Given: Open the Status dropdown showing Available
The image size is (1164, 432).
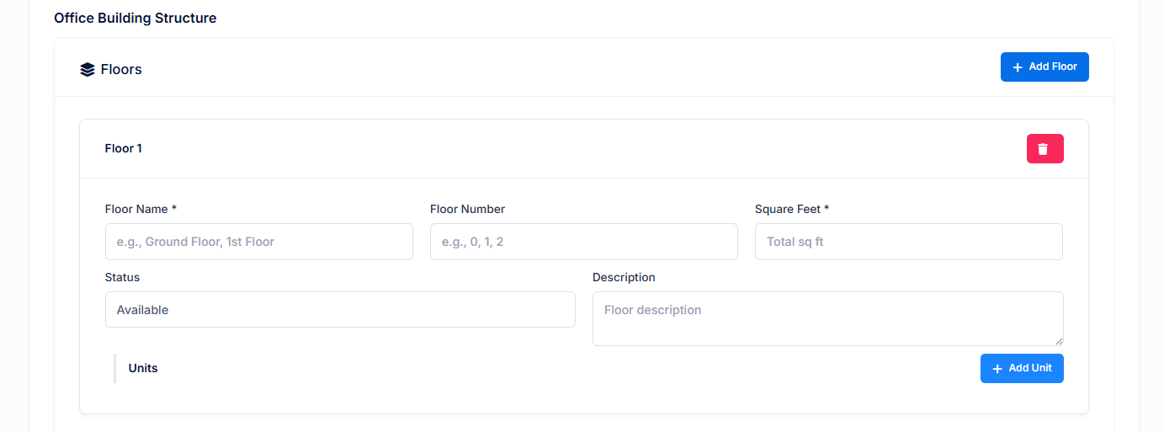Looking at the screenshot, I should pos(340,310).
